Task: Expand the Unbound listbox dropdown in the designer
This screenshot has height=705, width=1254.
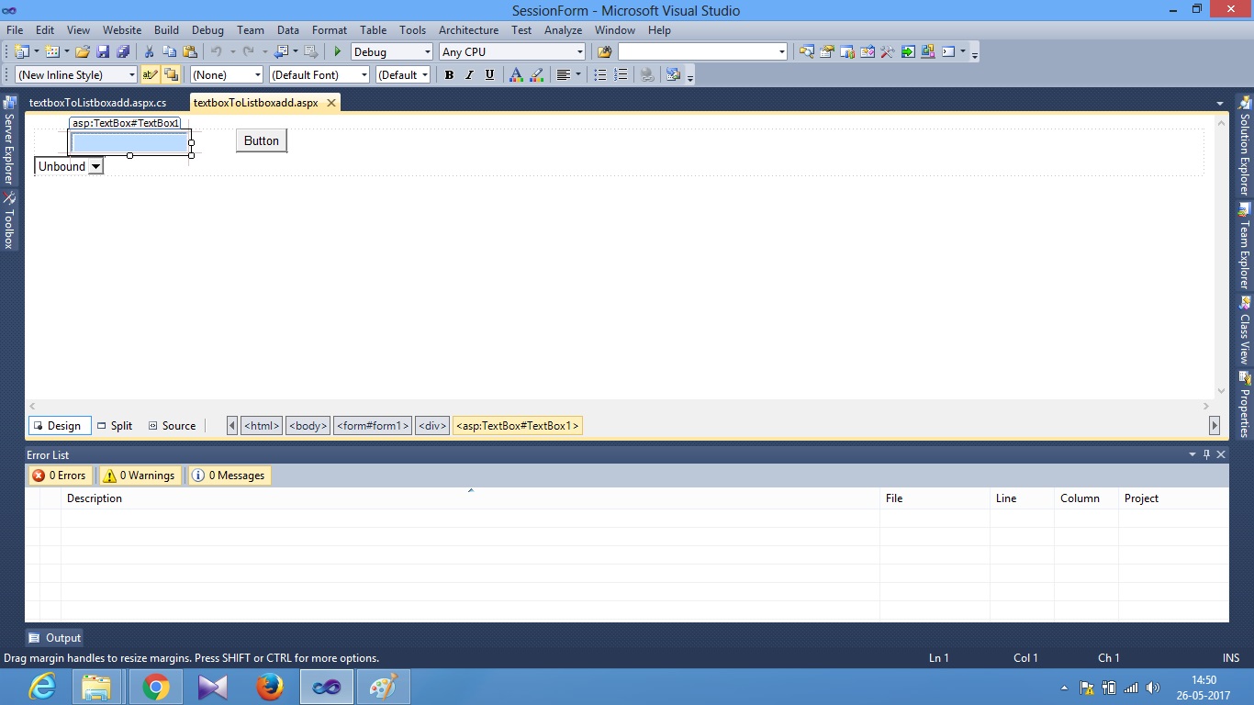Action: click(96, 166)
